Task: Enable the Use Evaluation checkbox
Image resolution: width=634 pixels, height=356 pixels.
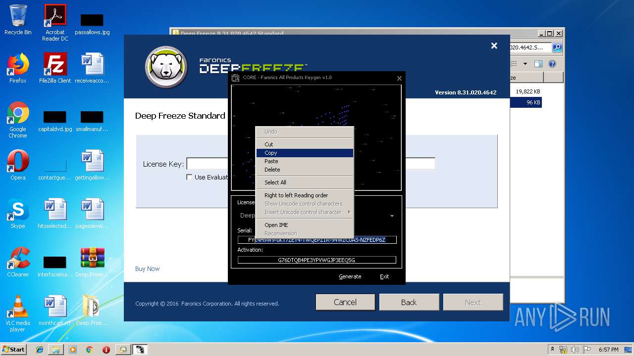Action: pos(189,177)
